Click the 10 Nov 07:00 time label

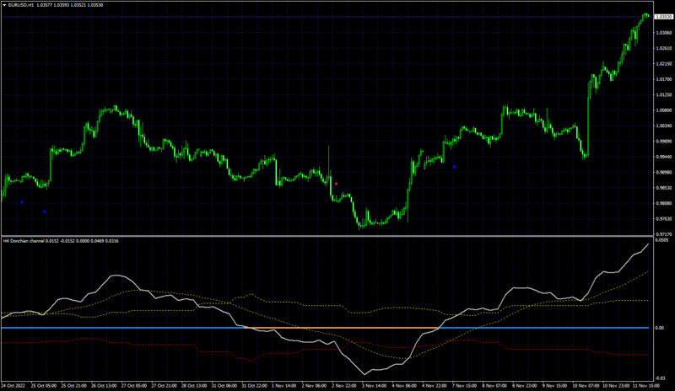click(586, 386)
